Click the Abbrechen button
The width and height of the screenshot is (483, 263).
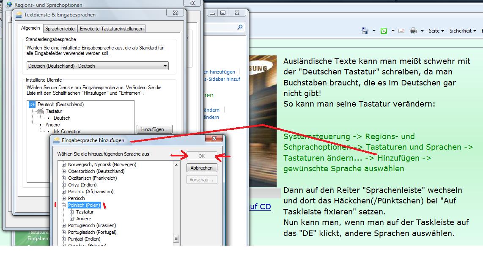pyautogui.click(x=202, y=168)
